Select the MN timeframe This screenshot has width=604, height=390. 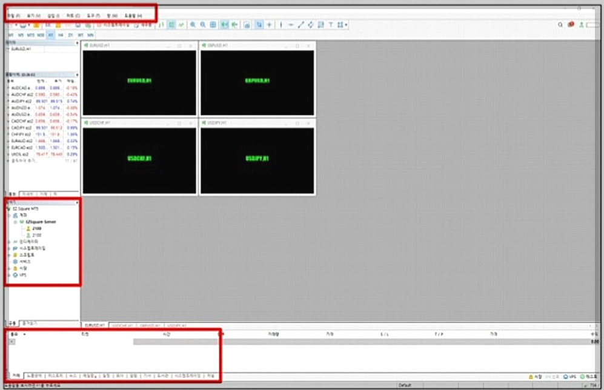(90, 35)
